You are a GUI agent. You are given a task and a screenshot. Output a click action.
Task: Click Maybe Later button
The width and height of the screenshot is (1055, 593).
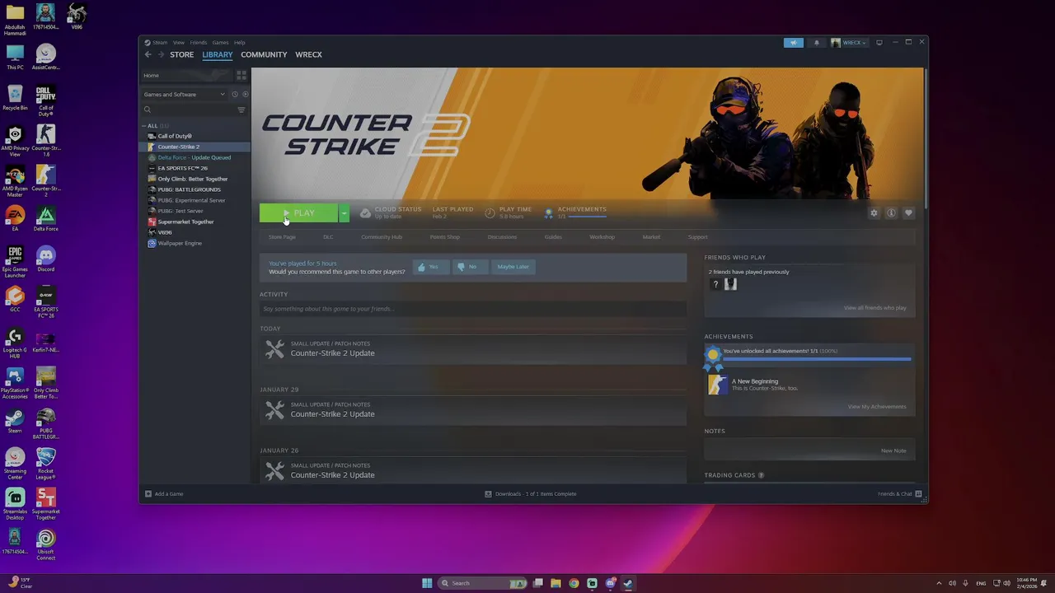(x=513, y=267)
